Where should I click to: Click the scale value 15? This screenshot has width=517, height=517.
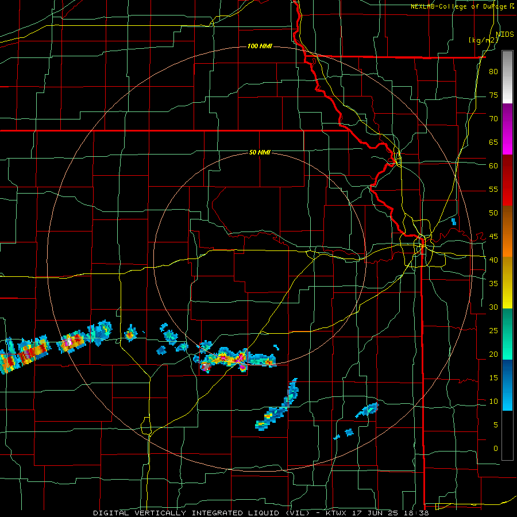coord(493,378)
